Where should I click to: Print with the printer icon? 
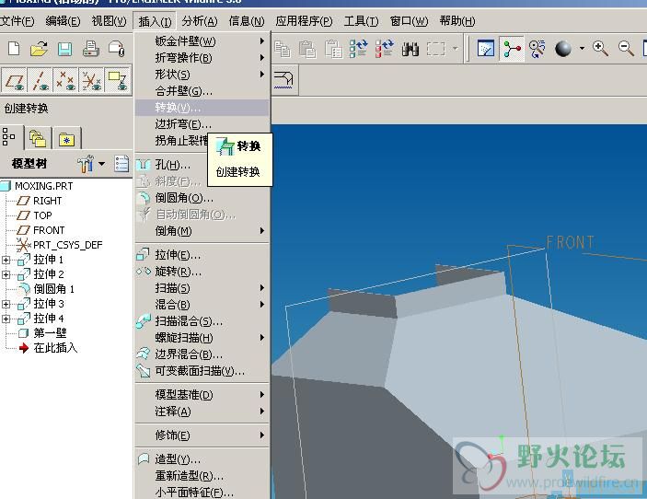pyautogui.click(x=90, y=49)
